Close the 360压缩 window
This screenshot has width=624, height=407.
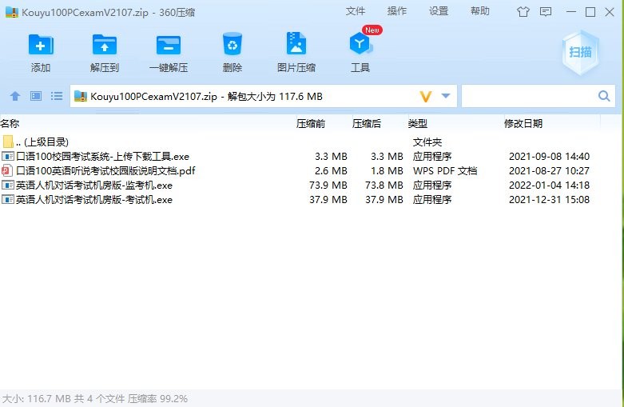pyautogui.click(x=610, y=12)
